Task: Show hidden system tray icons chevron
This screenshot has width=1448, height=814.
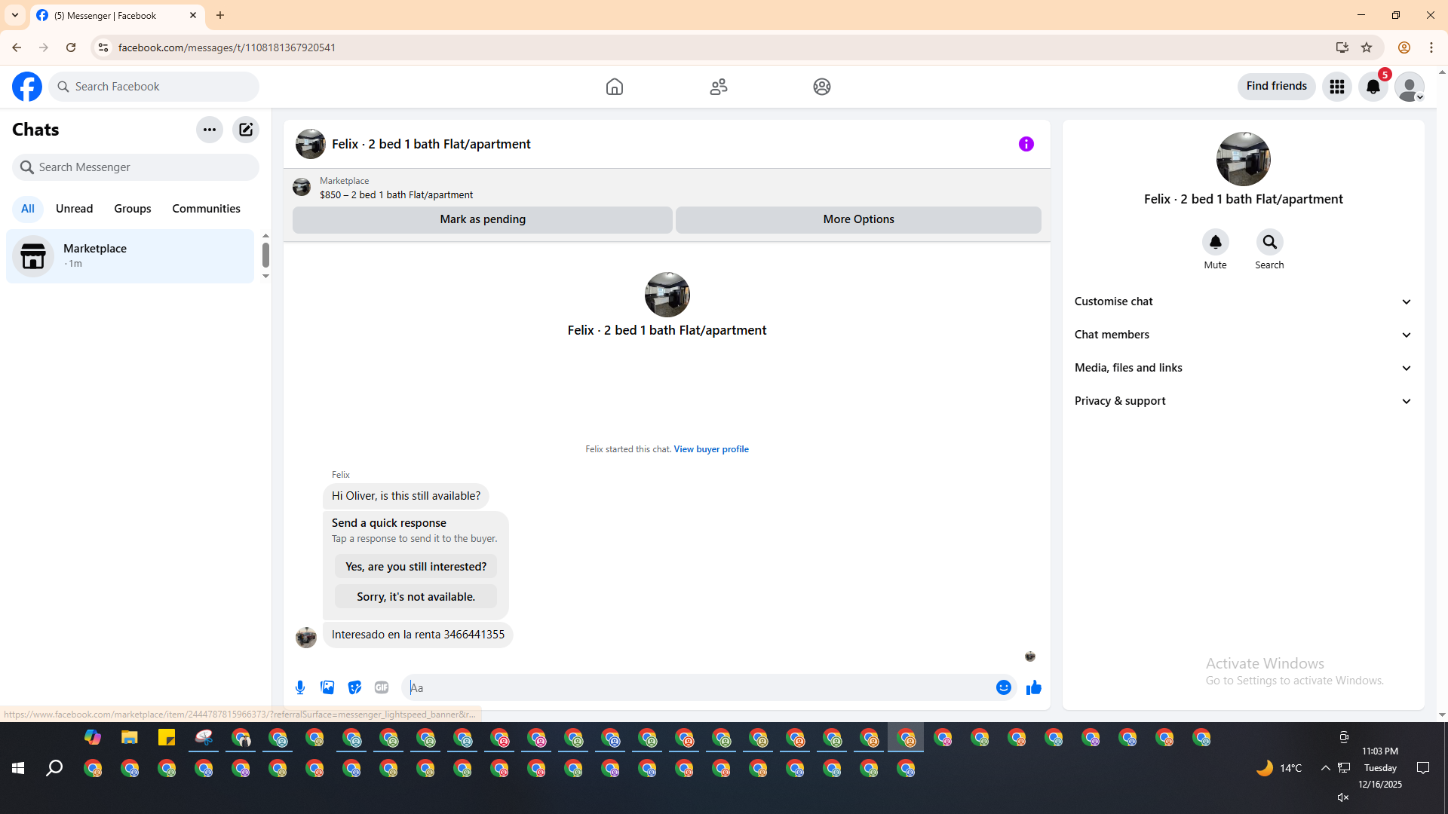Action: [1325, 768]
